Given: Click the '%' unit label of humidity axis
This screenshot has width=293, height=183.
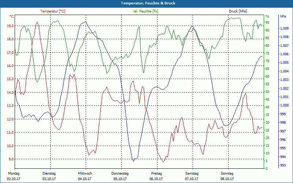Looking at the screenshot, I should pyautogui.click(x=267, y=16).
